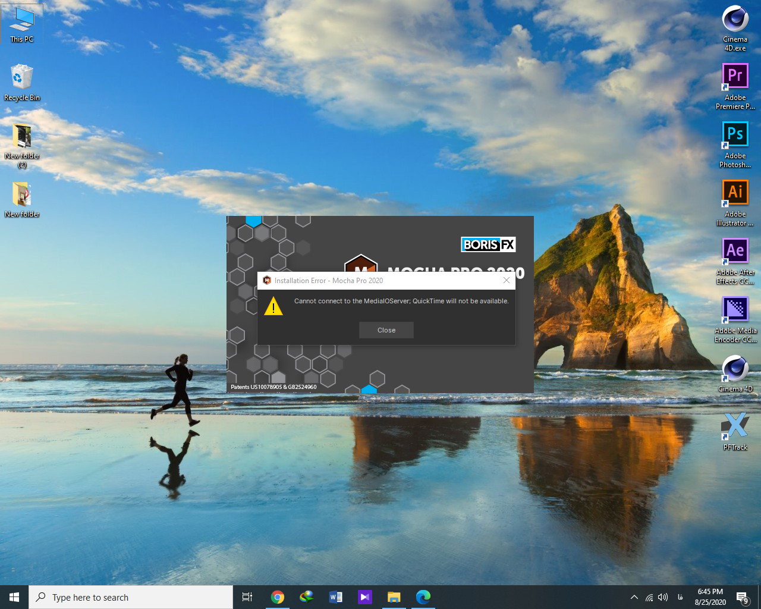Open File Explorer from the taskbar
This screenshot has height=609, width=761.
[x=394, y=597]
